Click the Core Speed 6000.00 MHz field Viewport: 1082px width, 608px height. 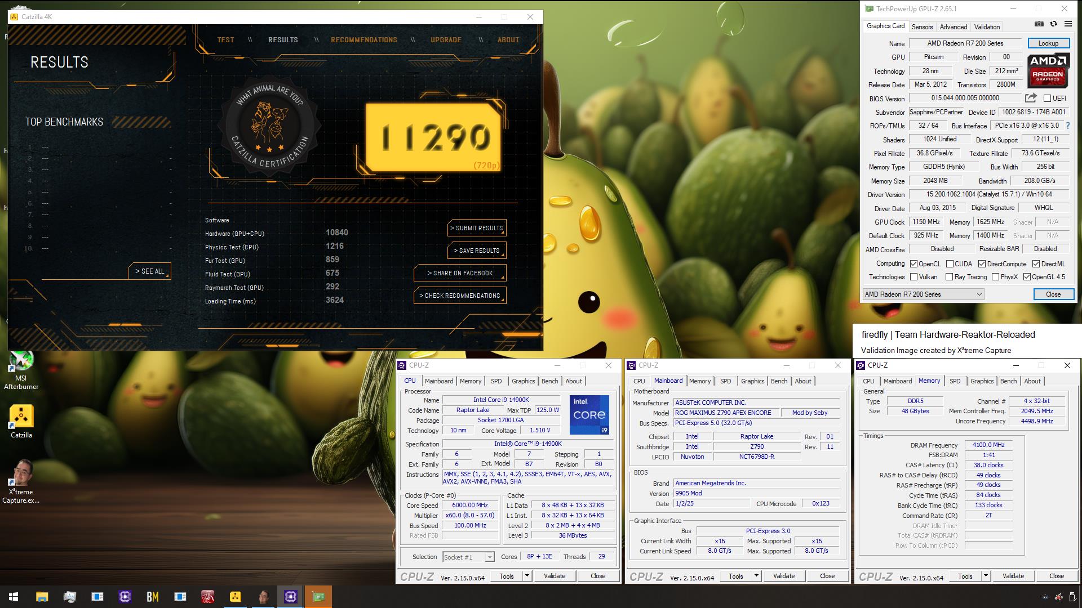(x=470, y=506)
